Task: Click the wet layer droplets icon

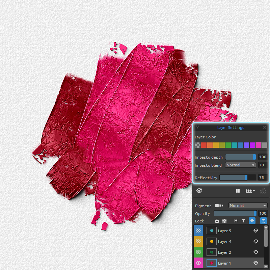Action: coord(249,191)
